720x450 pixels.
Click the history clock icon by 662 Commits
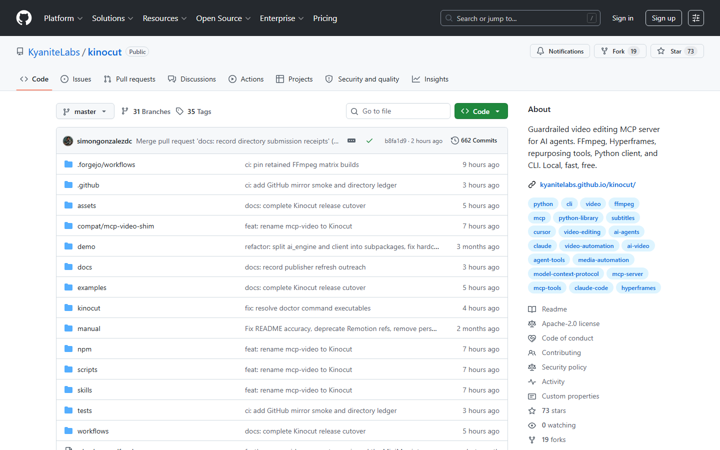point(455,140)
